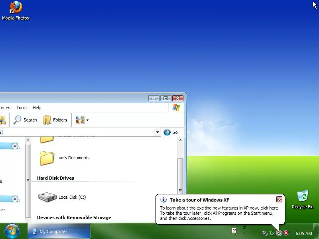Click the Start orb button
The width and height of the screenshot is (319, 239).
click(x=12, y=231)
